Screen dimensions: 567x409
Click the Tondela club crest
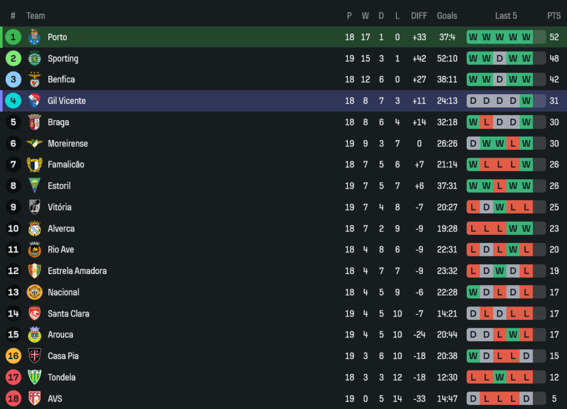[35, 377]
